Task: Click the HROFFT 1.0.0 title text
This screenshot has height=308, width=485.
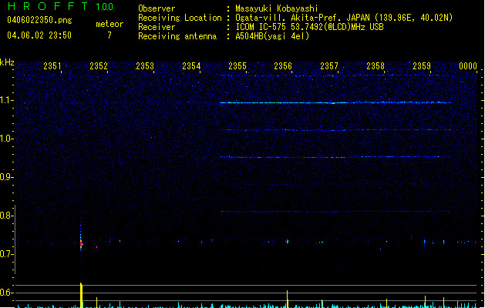Action: pyautogui.click(x=60, y=6)
